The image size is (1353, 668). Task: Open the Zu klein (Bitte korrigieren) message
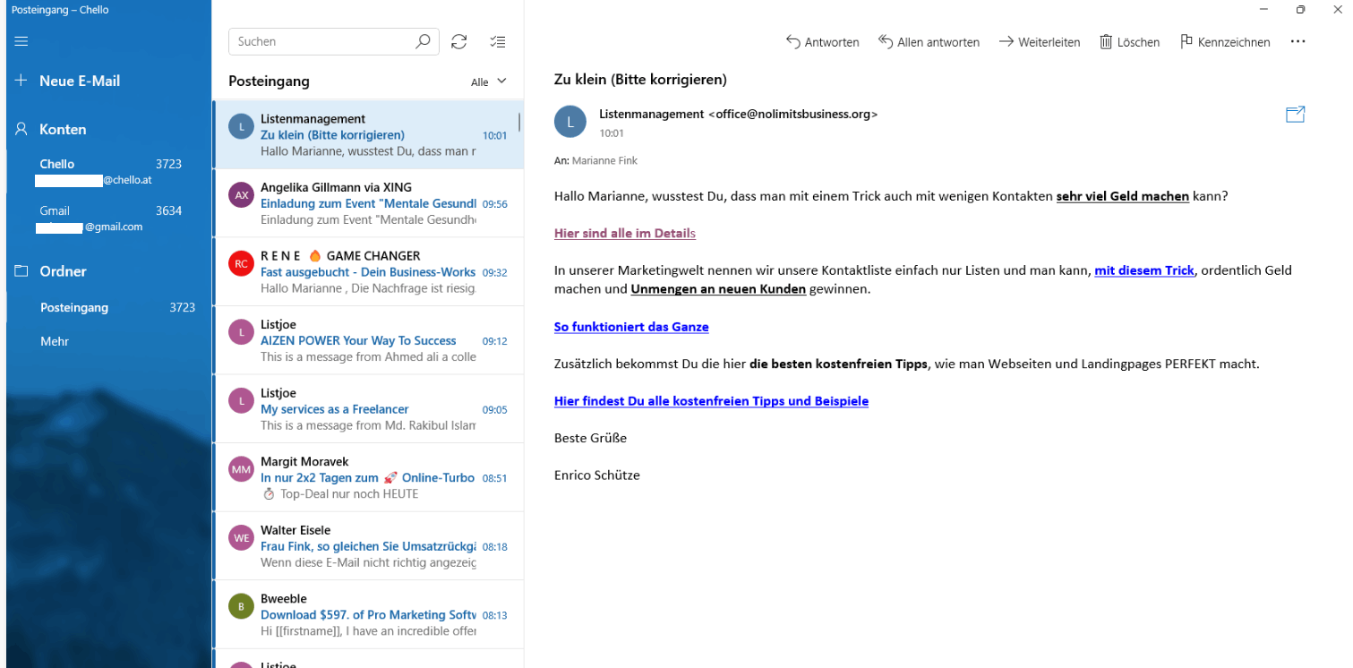369,134
